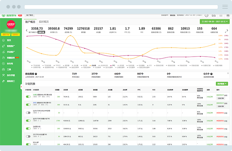This screenshot has height=151, width=232.
Task: Click 切换引擎 button in first plan row
Action: point(220,98)
